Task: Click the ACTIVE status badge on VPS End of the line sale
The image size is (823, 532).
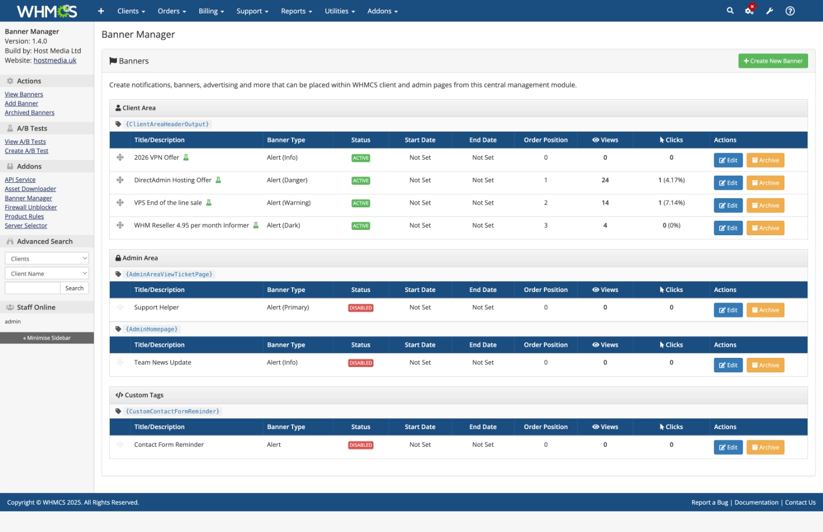Action: [361, 203]
